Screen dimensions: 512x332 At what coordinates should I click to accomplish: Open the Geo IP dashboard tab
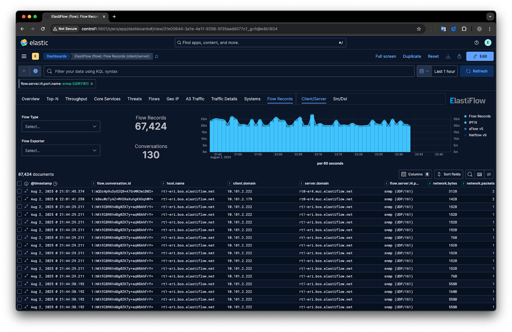tap(173, 99)
